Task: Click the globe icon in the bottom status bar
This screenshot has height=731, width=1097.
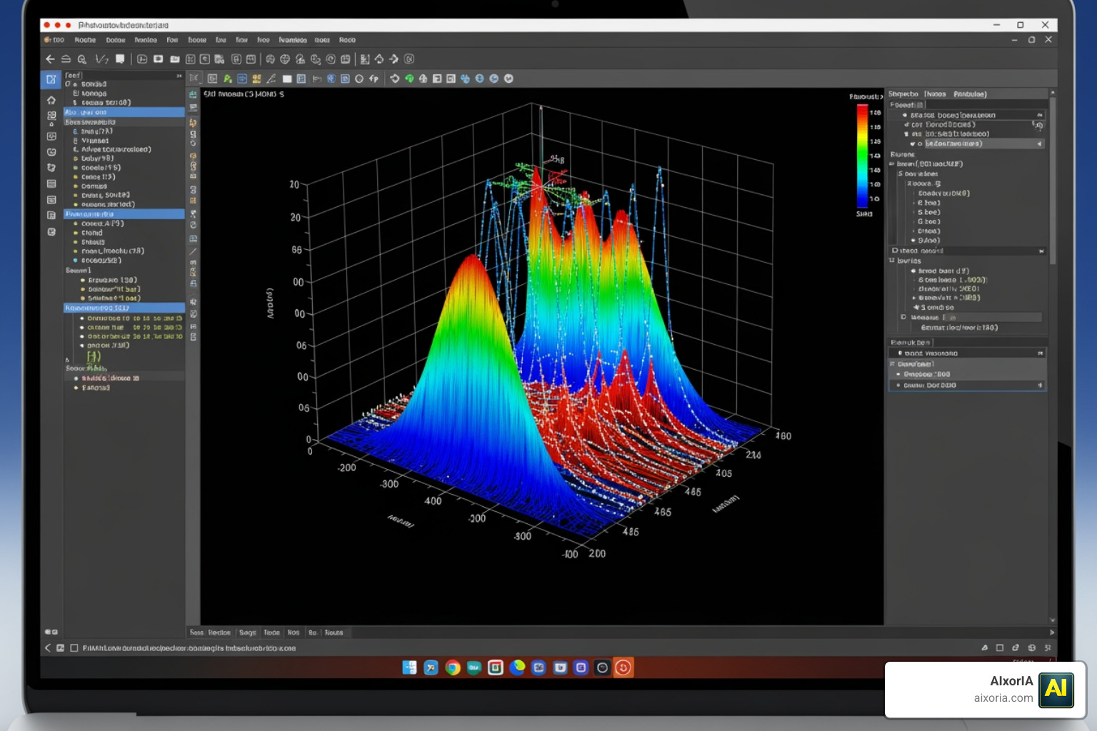Action: (1031, 647)
